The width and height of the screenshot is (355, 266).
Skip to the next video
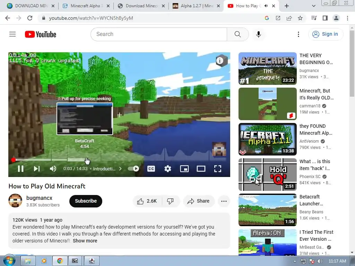37,169
